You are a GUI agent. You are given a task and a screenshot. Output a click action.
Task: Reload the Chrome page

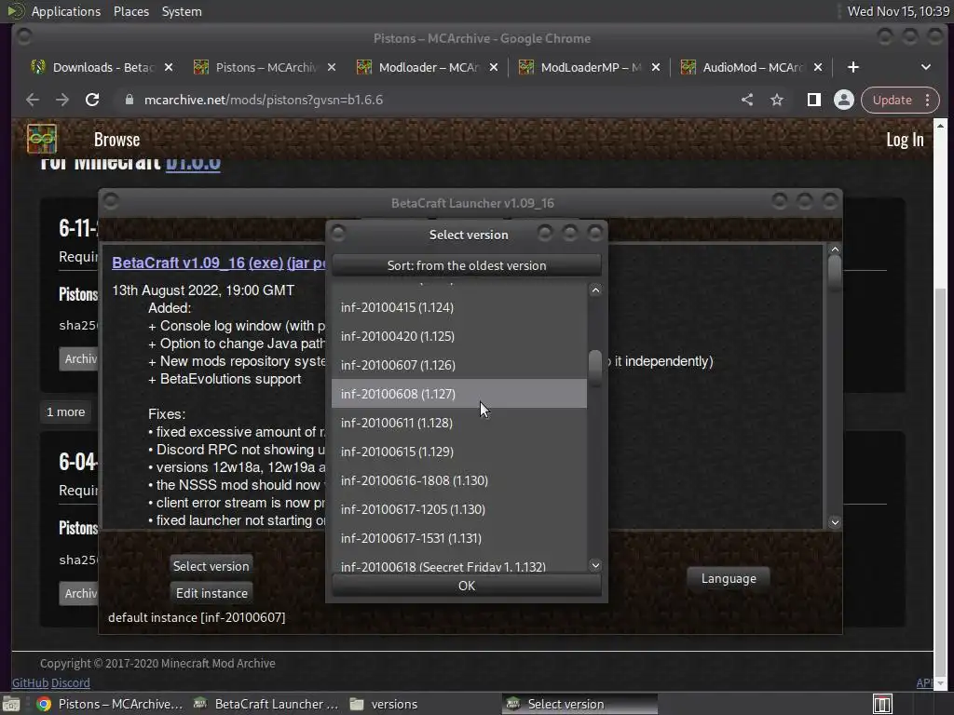click(92, 100)
